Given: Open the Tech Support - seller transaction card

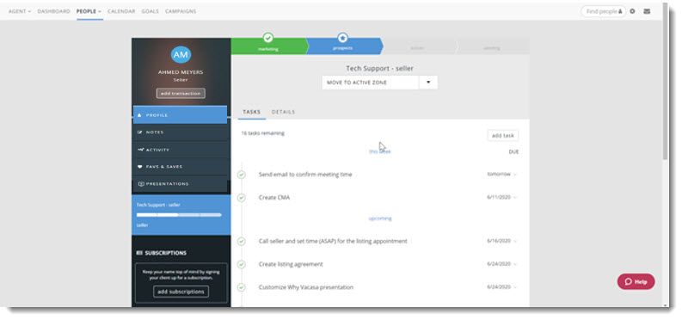Looking at the screenshot, I should pos(181,215).
